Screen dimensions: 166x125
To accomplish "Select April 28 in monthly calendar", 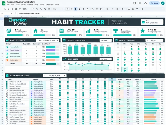I will pos(125,70).
